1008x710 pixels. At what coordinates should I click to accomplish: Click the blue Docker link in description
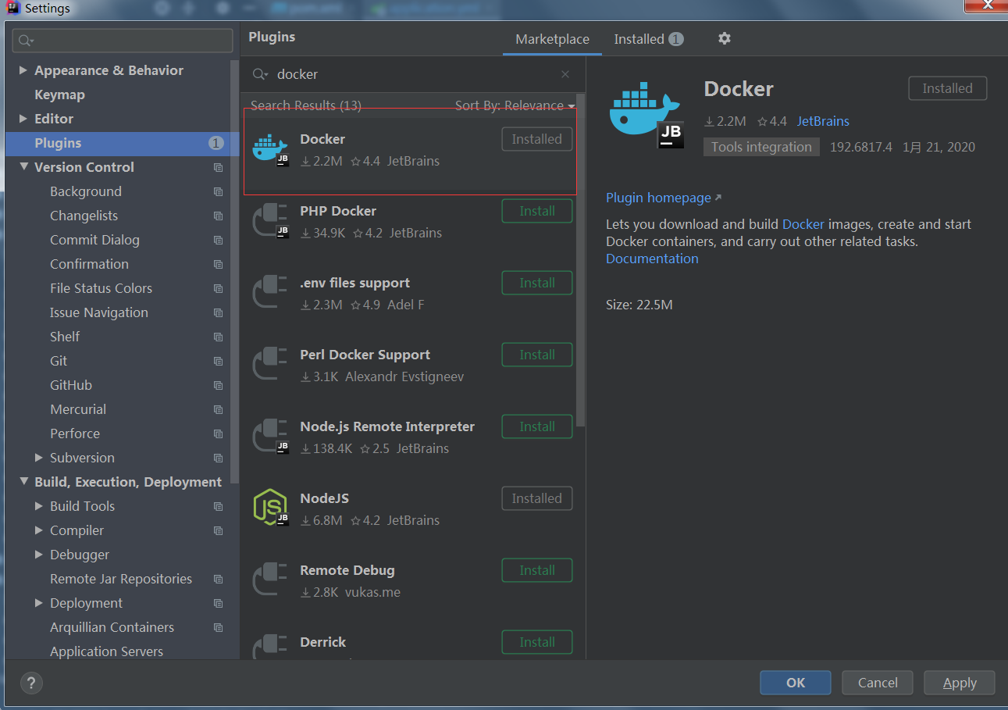coord(803,224)
